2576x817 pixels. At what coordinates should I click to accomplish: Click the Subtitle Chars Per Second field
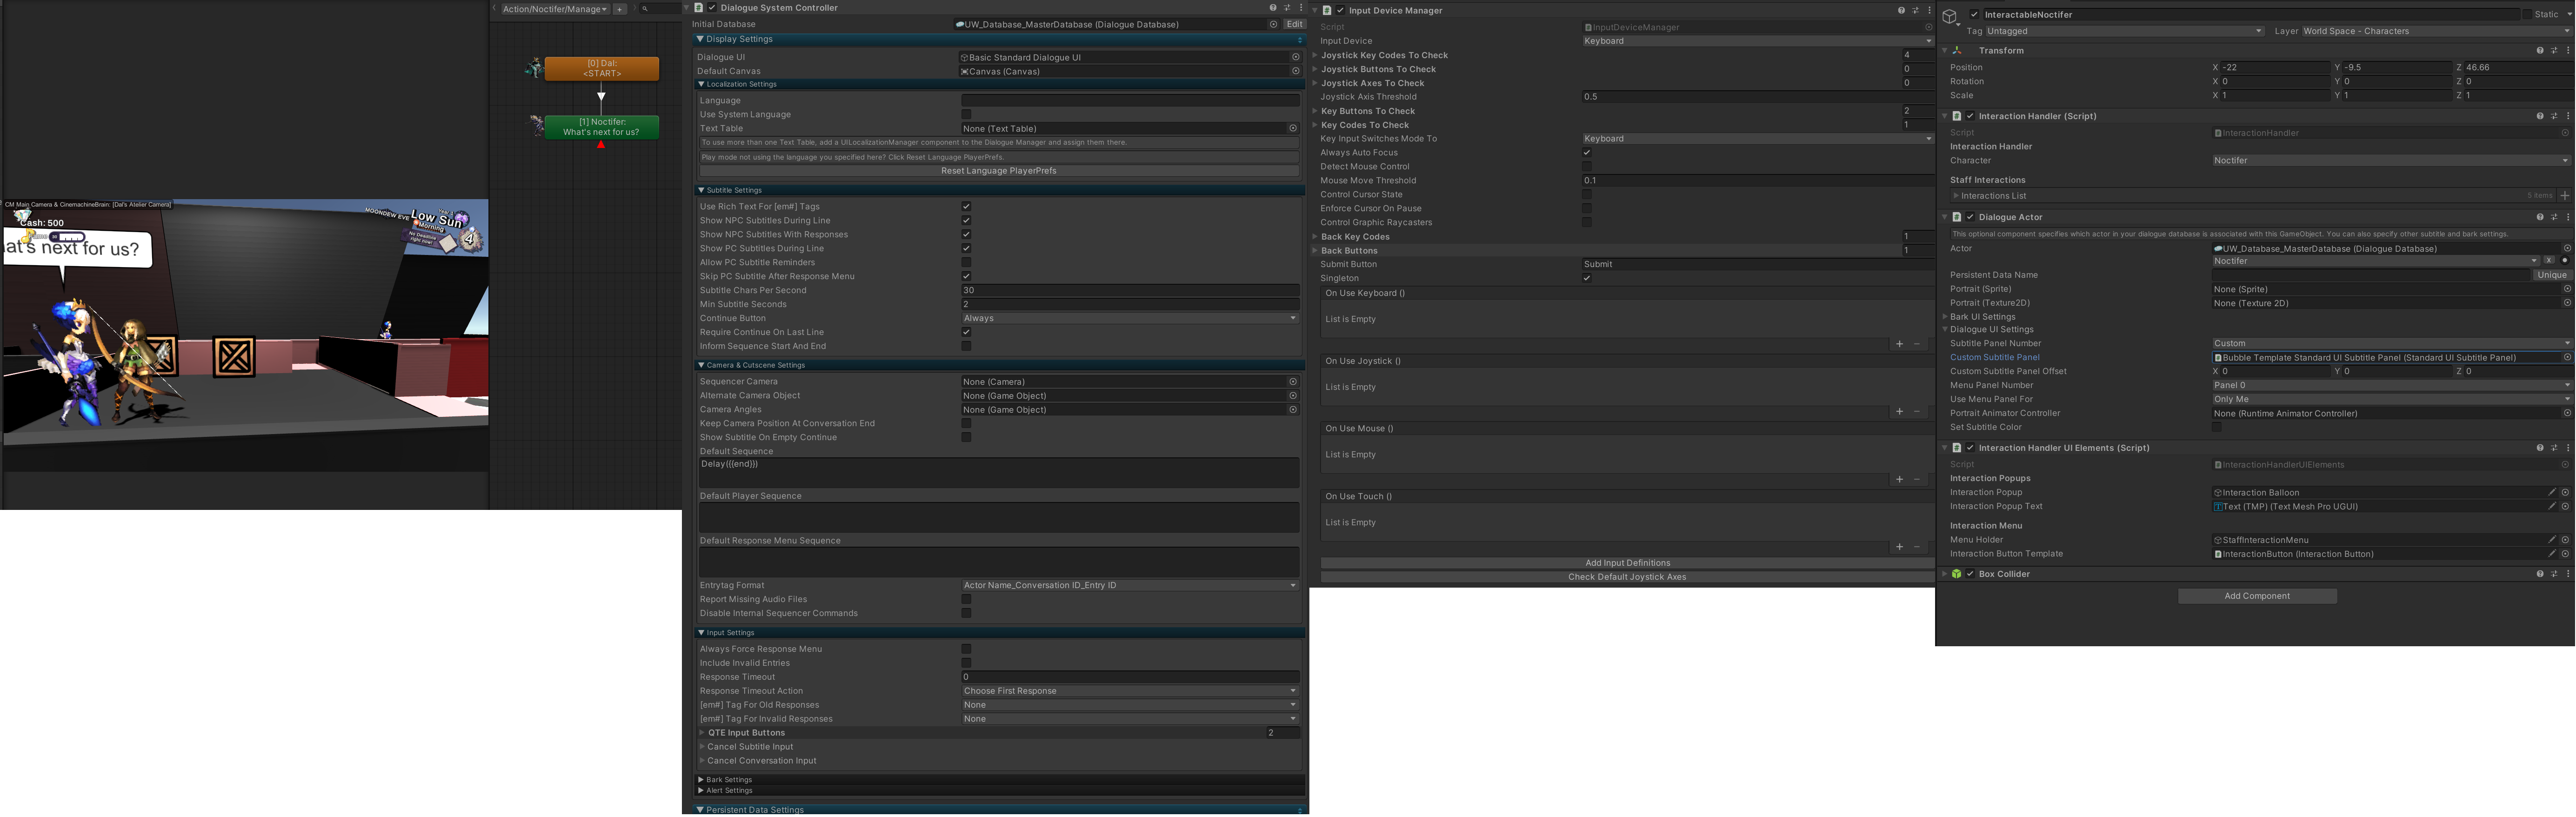(1130, 290)
